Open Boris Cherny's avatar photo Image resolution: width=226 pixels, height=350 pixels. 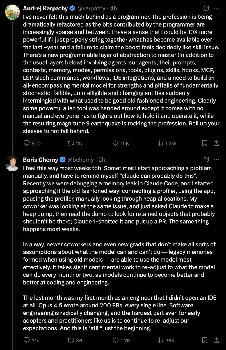[x=13, y=164]
